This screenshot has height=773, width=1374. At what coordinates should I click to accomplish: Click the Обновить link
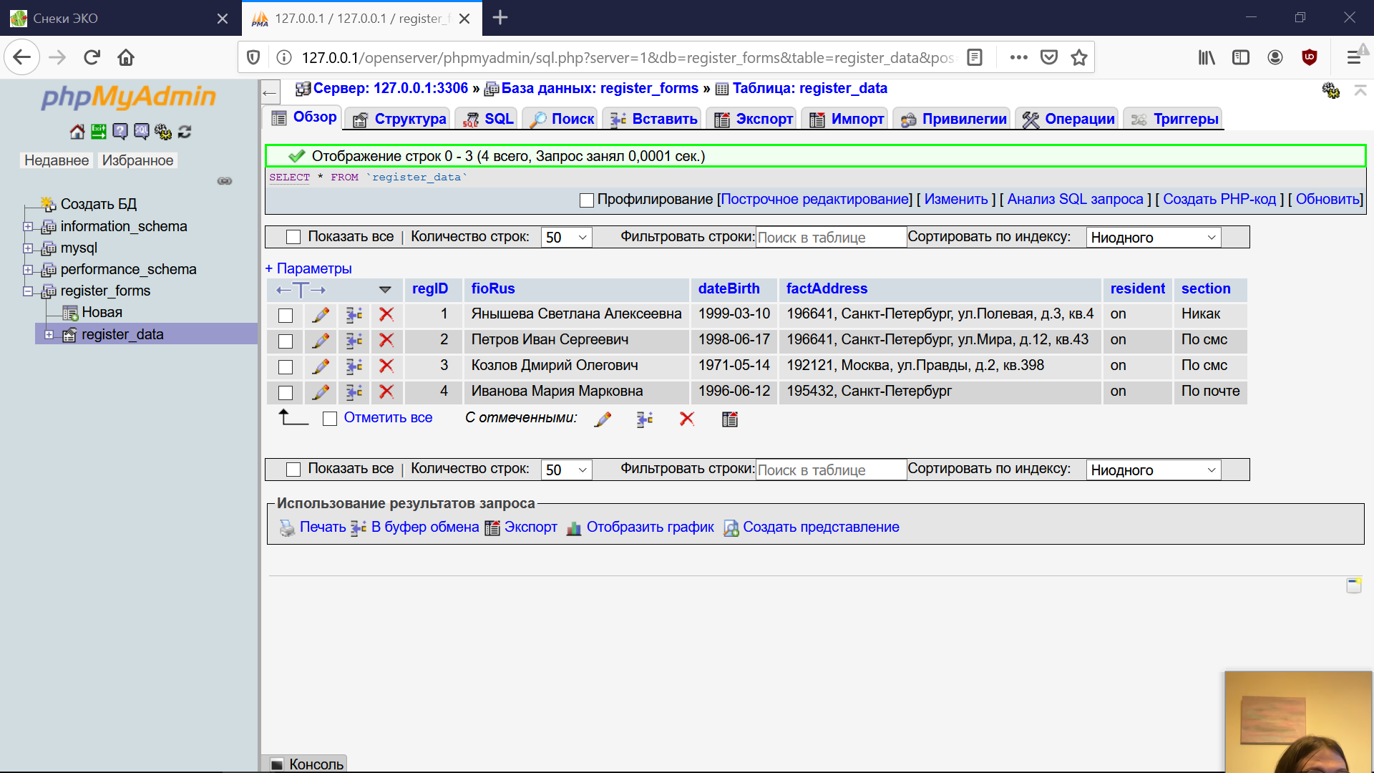point(1327,200)
